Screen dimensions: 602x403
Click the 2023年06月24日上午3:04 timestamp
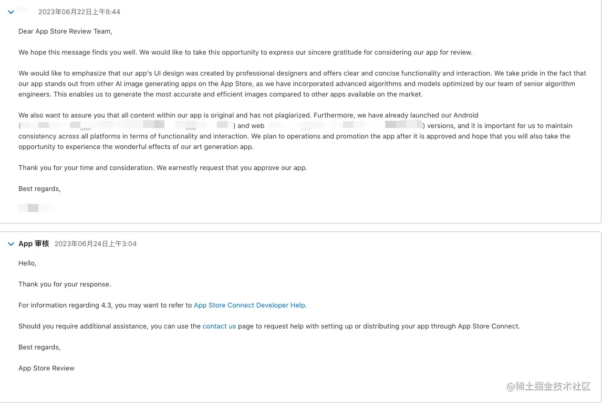click(96, 244)
